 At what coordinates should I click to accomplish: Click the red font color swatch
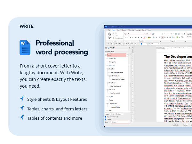click(x=144, y=37)
